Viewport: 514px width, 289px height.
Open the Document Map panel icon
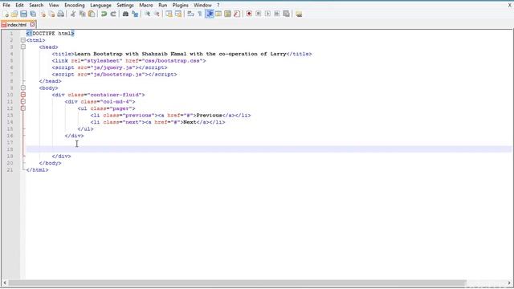coord(227,14)
